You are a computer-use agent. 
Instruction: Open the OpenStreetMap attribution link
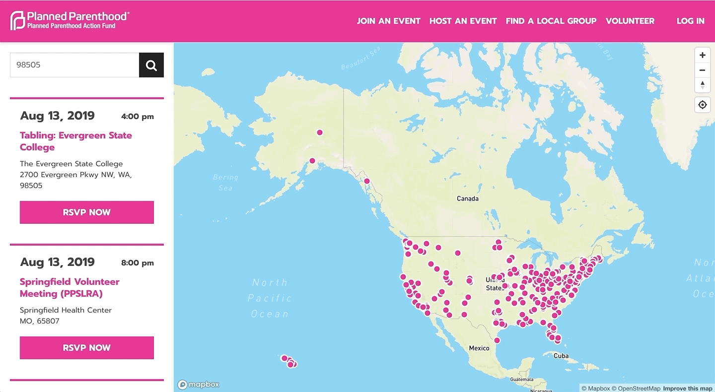coord(636,389)
